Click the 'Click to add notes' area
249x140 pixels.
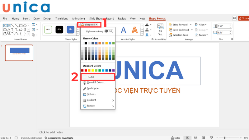(x=51, y=132)
